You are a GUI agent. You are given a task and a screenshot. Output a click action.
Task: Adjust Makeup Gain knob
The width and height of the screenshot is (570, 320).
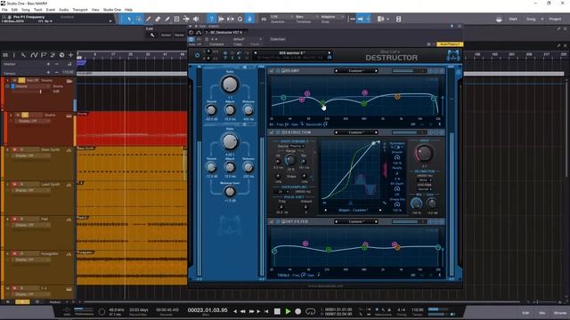[x=230, y=191]
